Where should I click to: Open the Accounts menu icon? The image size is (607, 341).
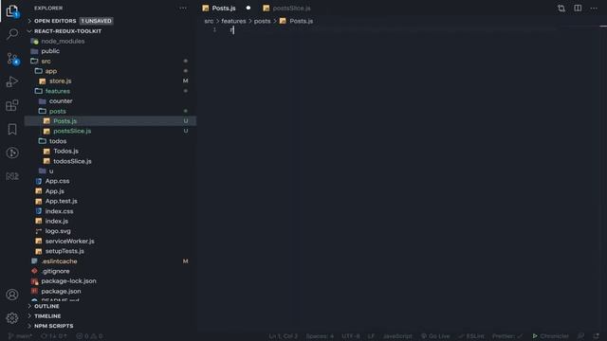pyautogui.click(x=12, y=295)
